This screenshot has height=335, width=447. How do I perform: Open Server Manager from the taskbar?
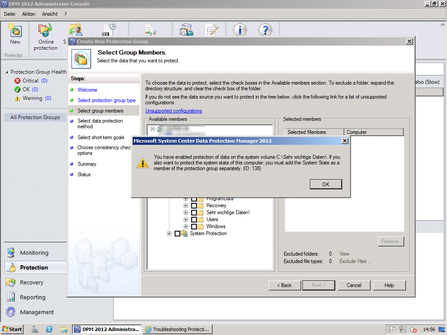coord(35,329)
